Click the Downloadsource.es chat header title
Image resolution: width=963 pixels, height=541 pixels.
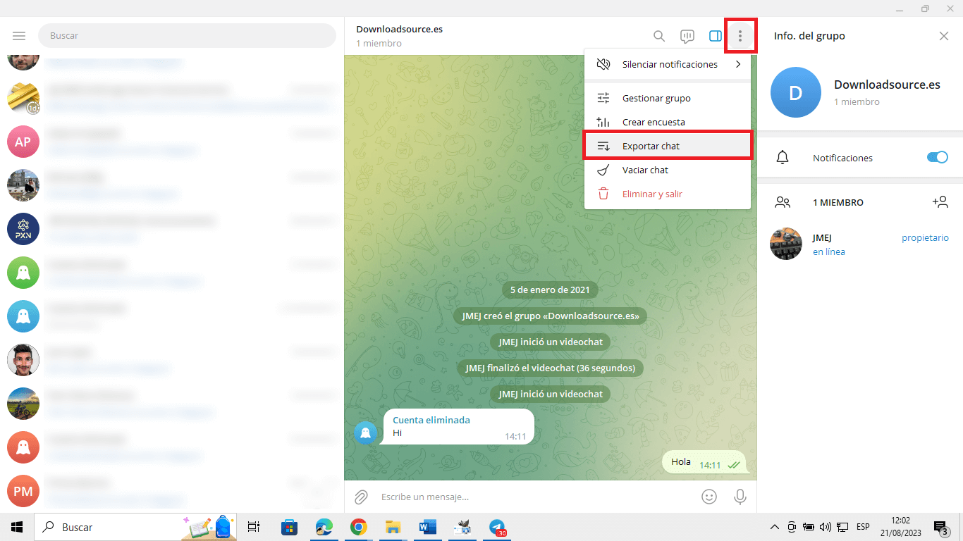399,29
